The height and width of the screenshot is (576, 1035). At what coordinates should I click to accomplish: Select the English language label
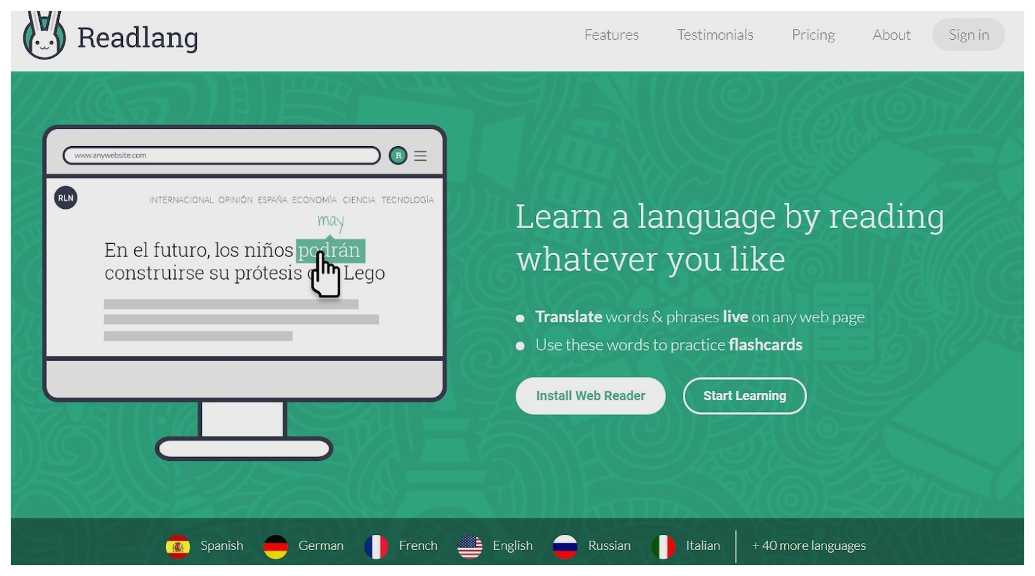tap(512, 546)
